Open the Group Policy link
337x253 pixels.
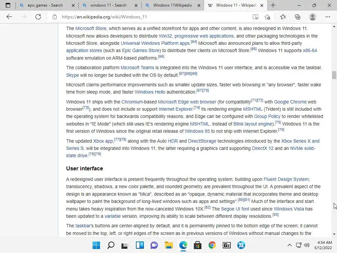coord(267,116)
